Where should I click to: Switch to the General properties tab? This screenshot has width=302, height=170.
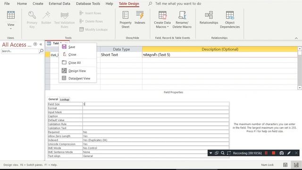tap(53, 99)
